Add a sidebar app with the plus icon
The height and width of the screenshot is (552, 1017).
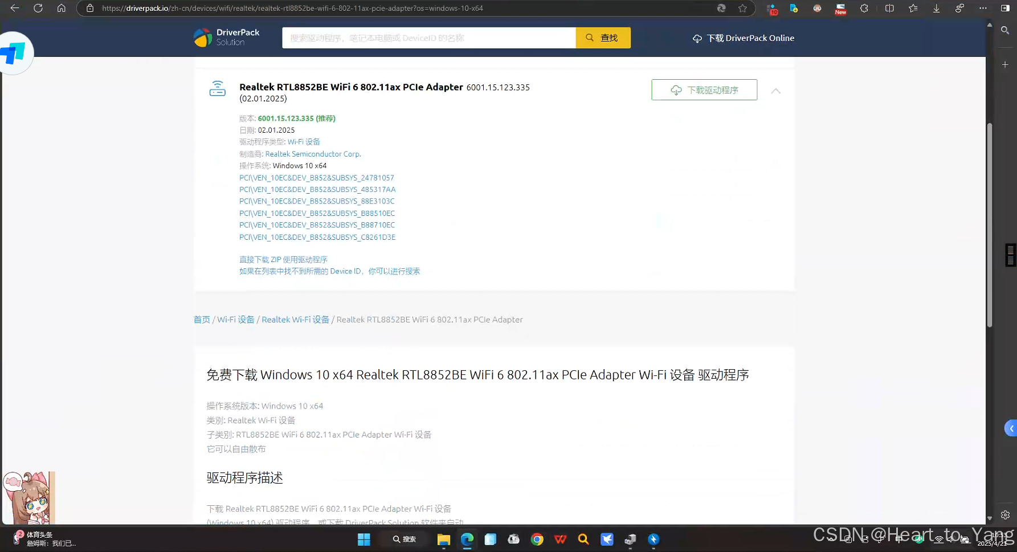coord(1005,64)
